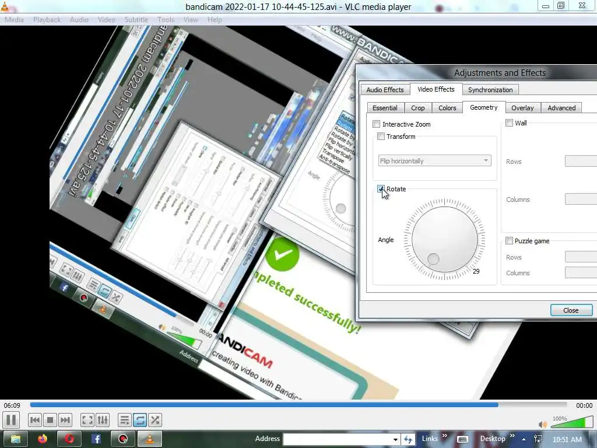
Task: Toggle the loop repeat icon
Action: [x=140, y=420]
